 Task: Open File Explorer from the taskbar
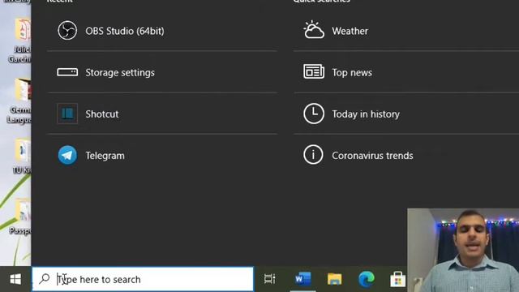click(334, 279)
